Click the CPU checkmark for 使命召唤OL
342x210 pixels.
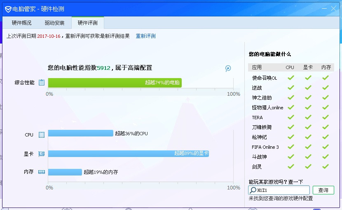[x=291, y=78]
